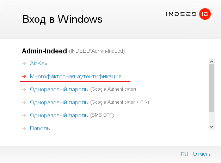Click the Admin-Indeed user name
This screenshot has width=221, height=163.
[44, 51]
